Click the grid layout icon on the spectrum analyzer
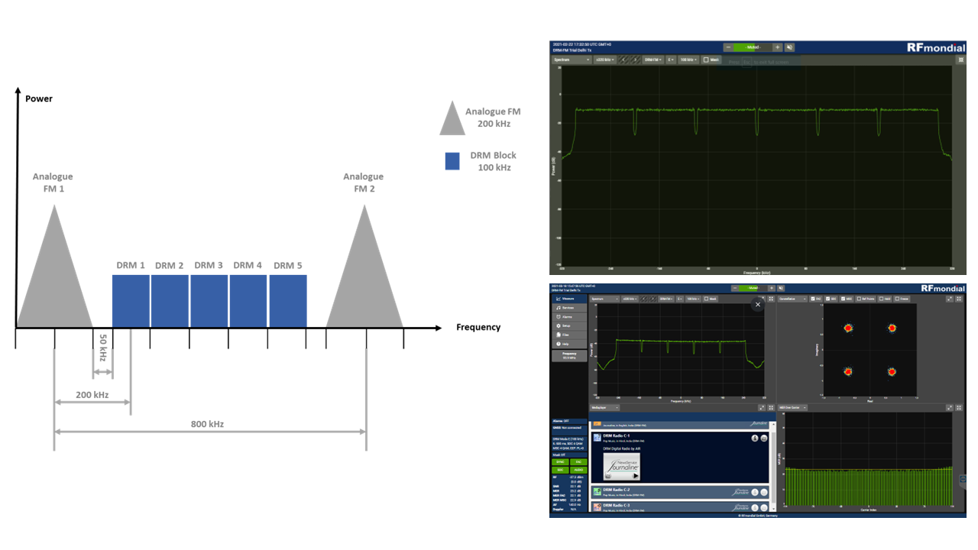 (x=770, y=299)
